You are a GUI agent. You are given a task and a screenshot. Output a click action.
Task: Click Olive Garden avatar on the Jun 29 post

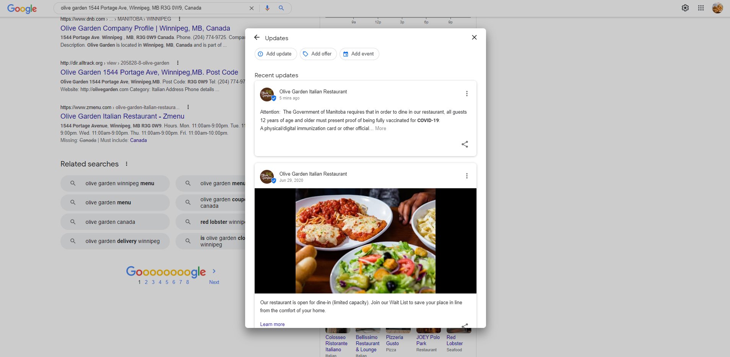tap(267, 177)
